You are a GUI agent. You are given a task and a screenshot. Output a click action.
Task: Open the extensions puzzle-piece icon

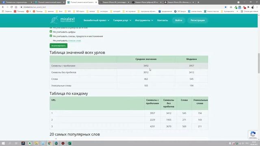[x=248, y=7]
